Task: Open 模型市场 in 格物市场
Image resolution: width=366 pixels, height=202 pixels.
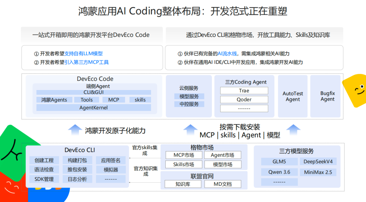Action: (x=223, y=164)
